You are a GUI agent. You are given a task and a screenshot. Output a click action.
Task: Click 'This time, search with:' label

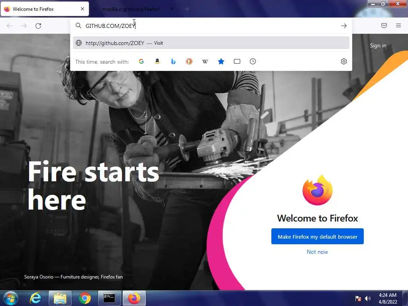pos(102,62)
